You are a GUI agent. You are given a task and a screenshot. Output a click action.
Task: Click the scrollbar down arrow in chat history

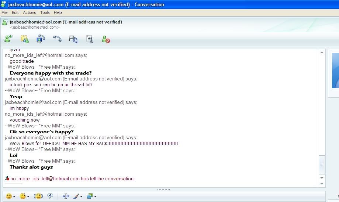(322, 178)
